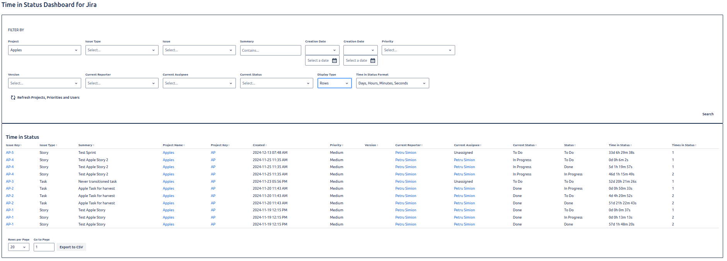727x261 pixels.
Task: Click the Summary Contains text field
Action: pos(270,50)
